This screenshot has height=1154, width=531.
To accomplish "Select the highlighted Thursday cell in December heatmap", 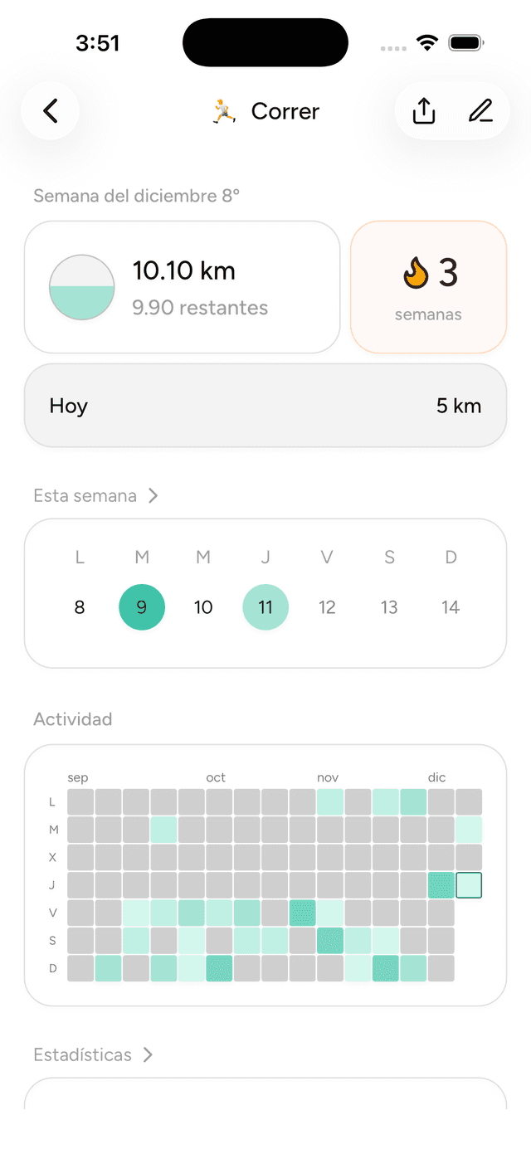I will [469, 885].
